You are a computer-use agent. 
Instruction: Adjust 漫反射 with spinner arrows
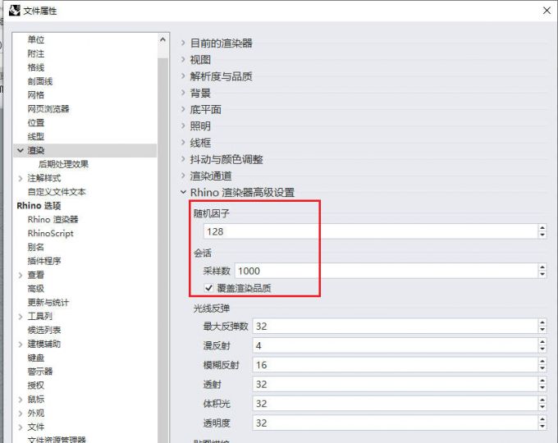[542, 345]
